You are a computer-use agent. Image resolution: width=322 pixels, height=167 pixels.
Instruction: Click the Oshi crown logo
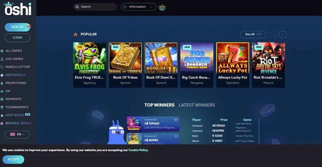(x=18, y=9)
